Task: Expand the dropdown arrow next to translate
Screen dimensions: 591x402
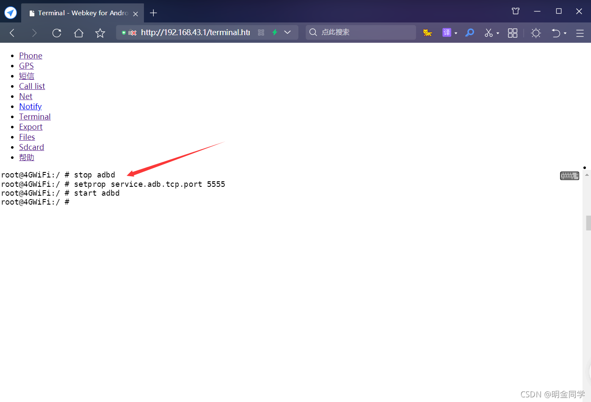Action: 456,33
